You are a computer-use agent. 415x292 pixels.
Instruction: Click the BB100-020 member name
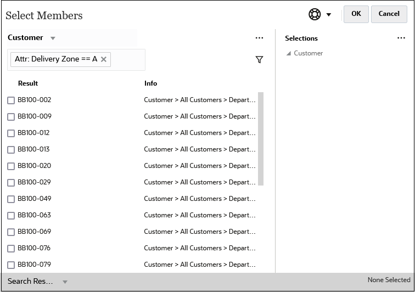pyautogui.click(x=34, y=165)
